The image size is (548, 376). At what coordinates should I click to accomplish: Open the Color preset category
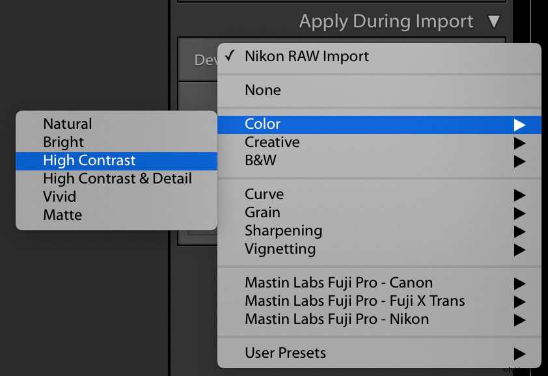click(x=263, y=124)
